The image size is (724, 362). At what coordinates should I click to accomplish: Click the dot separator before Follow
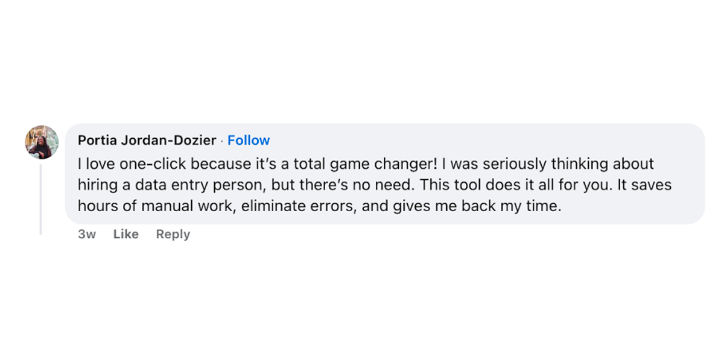(221, 140)
